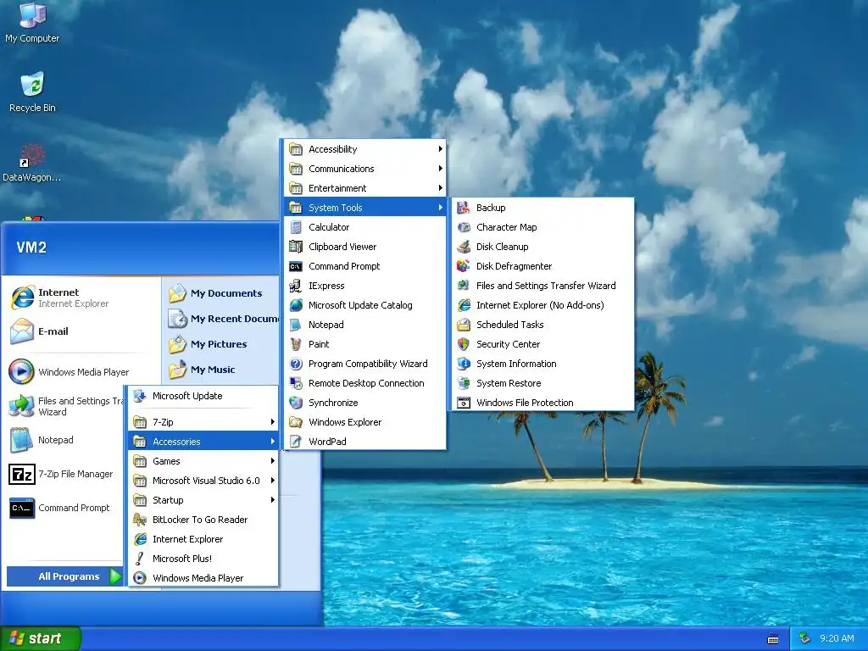Viewport: 868px width, 651px height.
Task: Click the Disk Defragmenter icon
Action: [464, 266]
